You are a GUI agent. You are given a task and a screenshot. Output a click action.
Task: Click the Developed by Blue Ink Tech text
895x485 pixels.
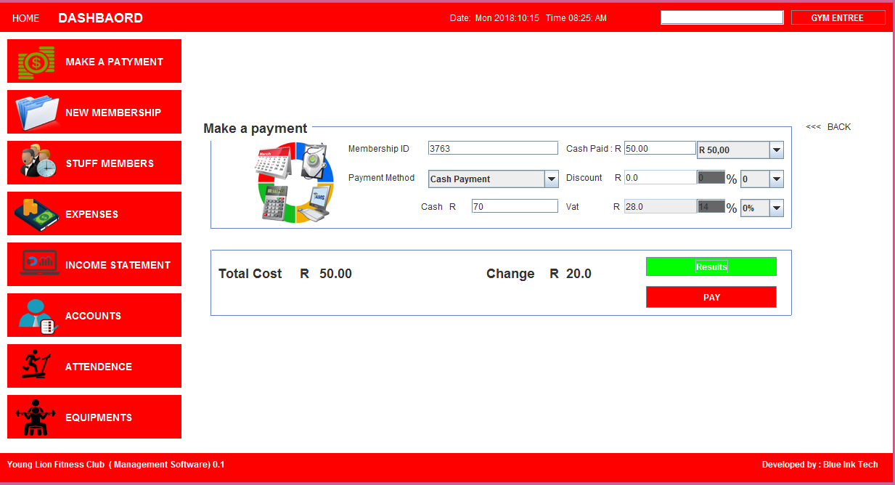820,465
